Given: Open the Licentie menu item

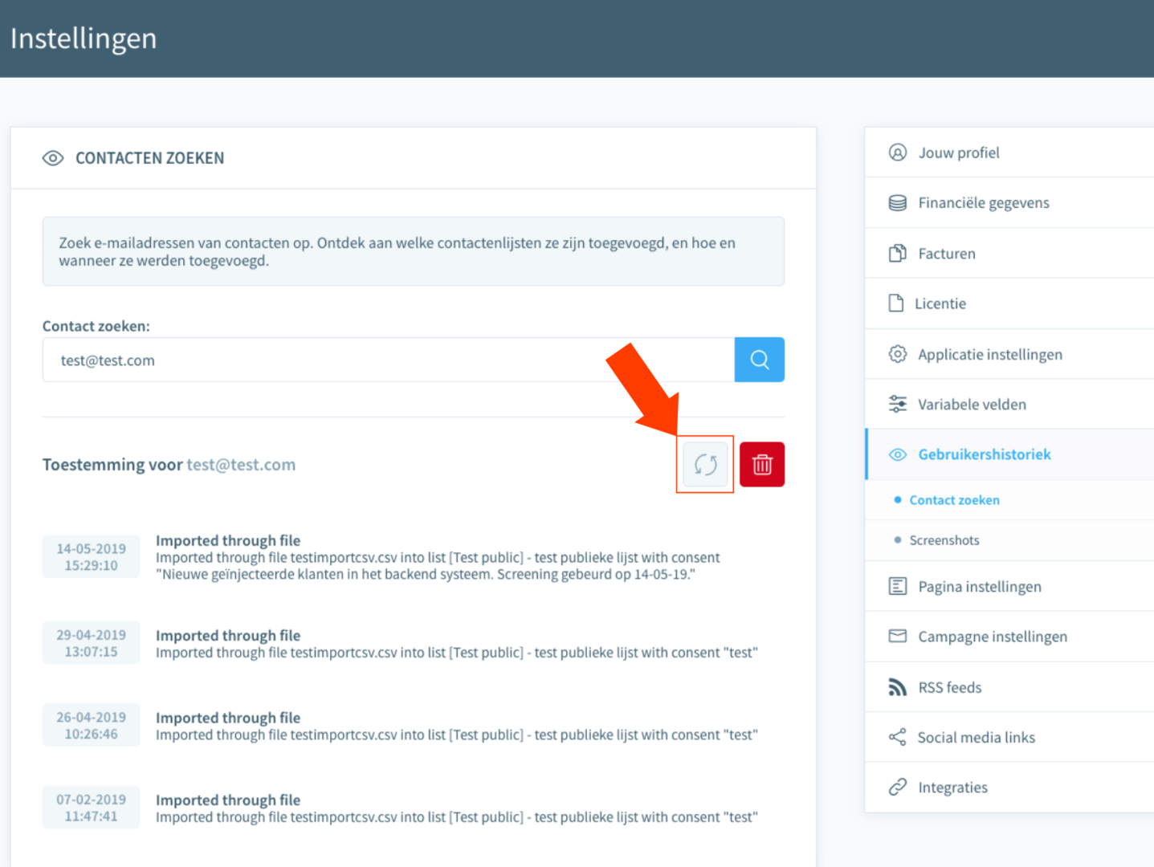Looking at the screenshot, I should (940, 304).
